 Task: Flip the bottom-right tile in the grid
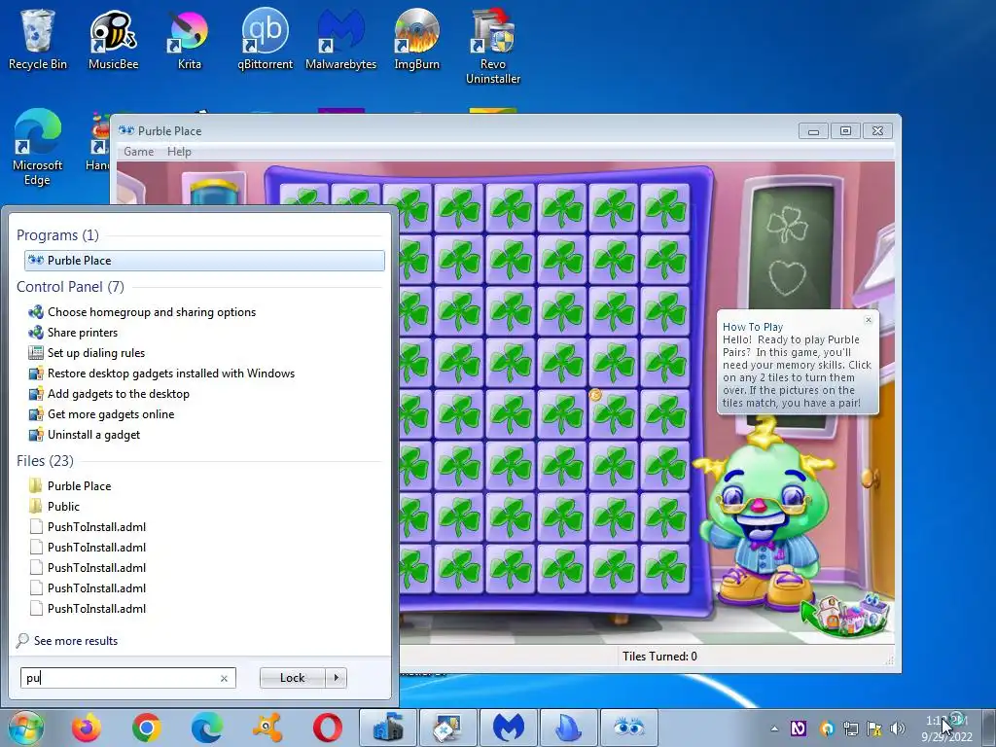click(665, 568)
